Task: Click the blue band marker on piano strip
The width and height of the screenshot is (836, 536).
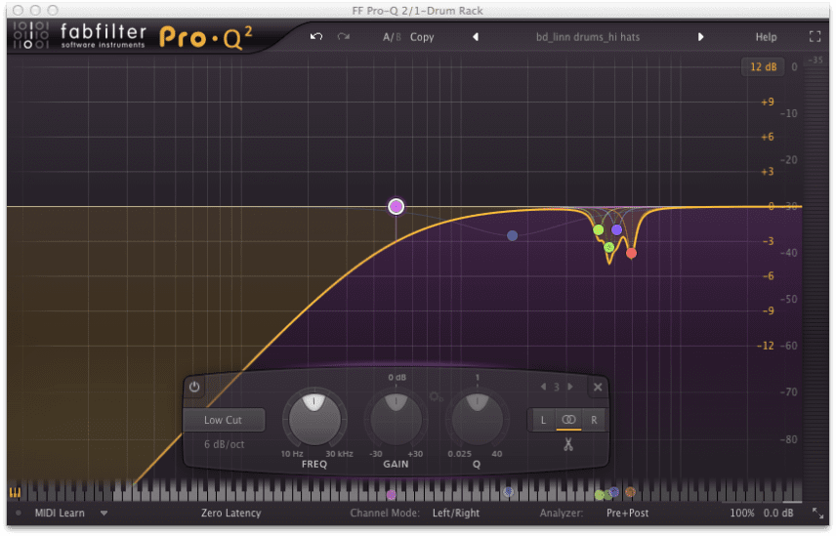Action: click(508, 492)
